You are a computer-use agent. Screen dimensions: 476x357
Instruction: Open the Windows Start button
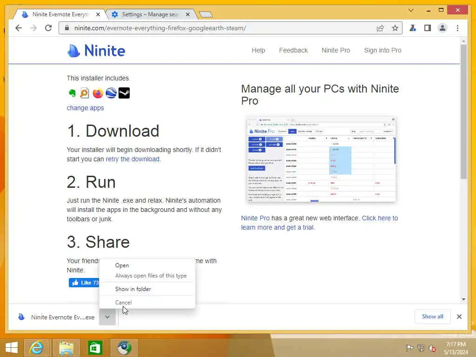click(x=12, y=348)
